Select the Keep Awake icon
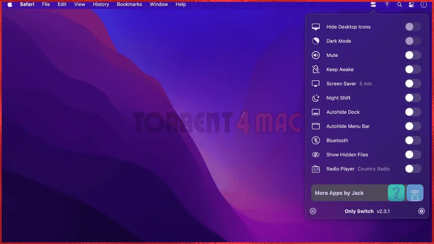434x244 pixels. point(316,69)
